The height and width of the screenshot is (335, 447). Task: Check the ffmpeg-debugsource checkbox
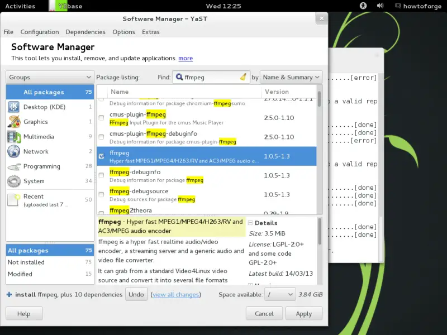coord(101,194)
